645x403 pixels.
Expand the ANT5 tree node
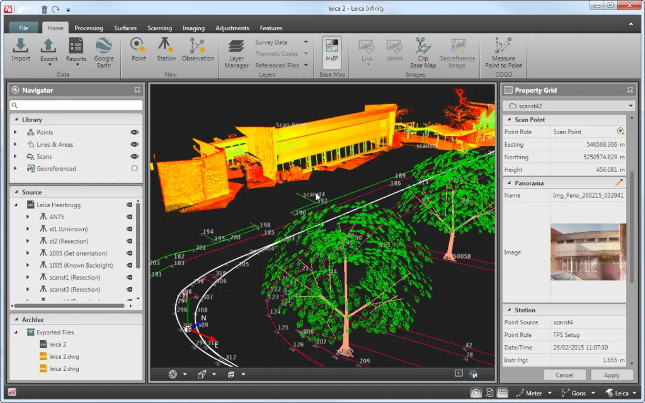[28, 217]
